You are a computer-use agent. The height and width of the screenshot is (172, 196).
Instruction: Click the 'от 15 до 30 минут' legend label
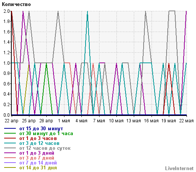[41, 129]
